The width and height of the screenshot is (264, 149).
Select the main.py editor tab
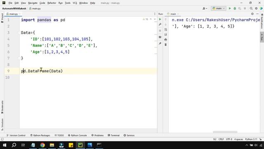(13, 14)
